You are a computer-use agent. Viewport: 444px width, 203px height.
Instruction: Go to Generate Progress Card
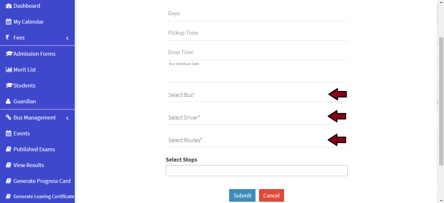pyautogui.click(x=42, y=181)
